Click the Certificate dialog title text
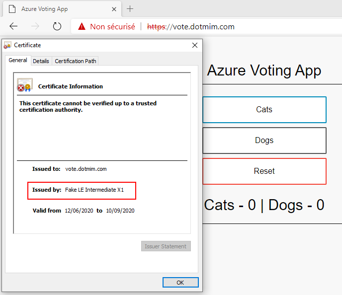Screen dimensions: 342x295 pos(27,45)
